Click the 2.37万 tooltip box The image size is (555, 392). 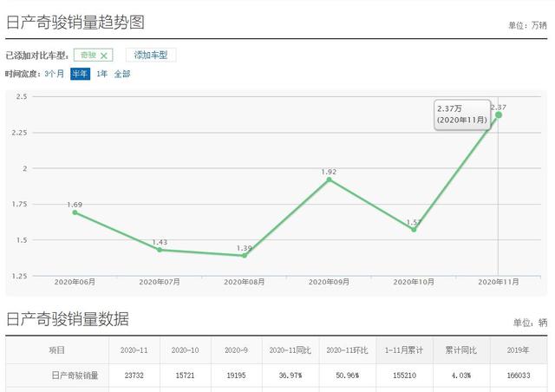click(x=462, y=114)
